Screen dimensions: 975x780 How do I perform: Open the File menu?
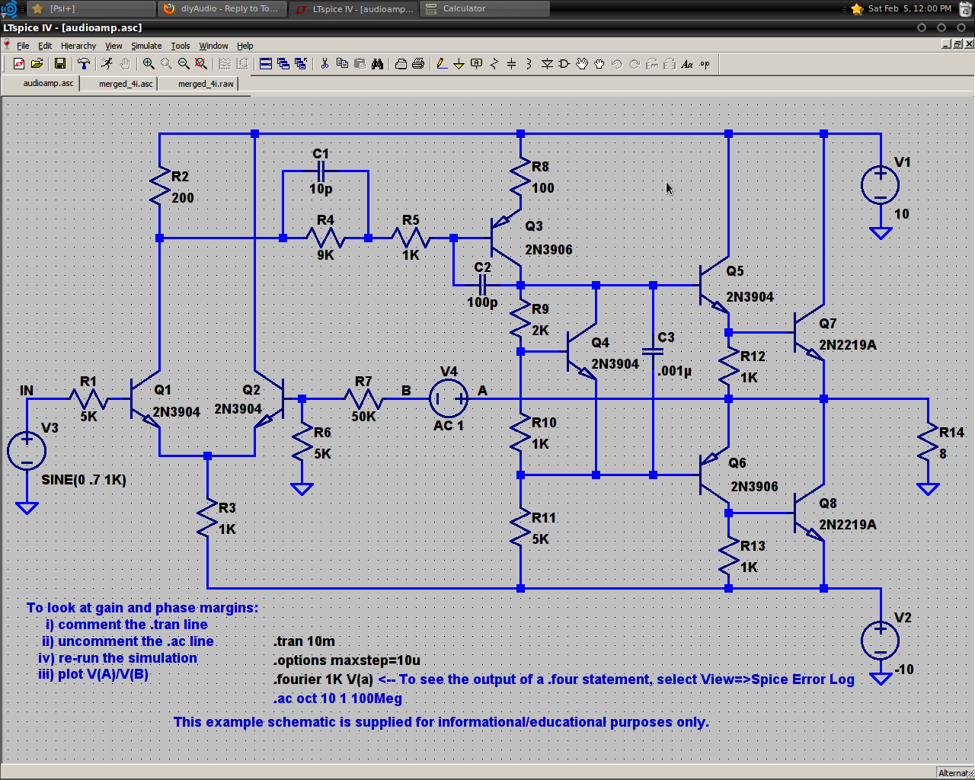[x=23, y=46]
